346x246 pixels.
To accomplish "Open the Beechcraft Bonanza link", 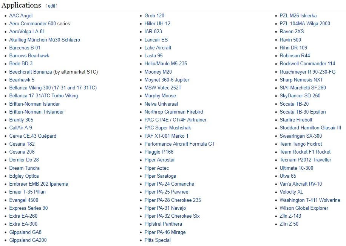I will (31, 72).
